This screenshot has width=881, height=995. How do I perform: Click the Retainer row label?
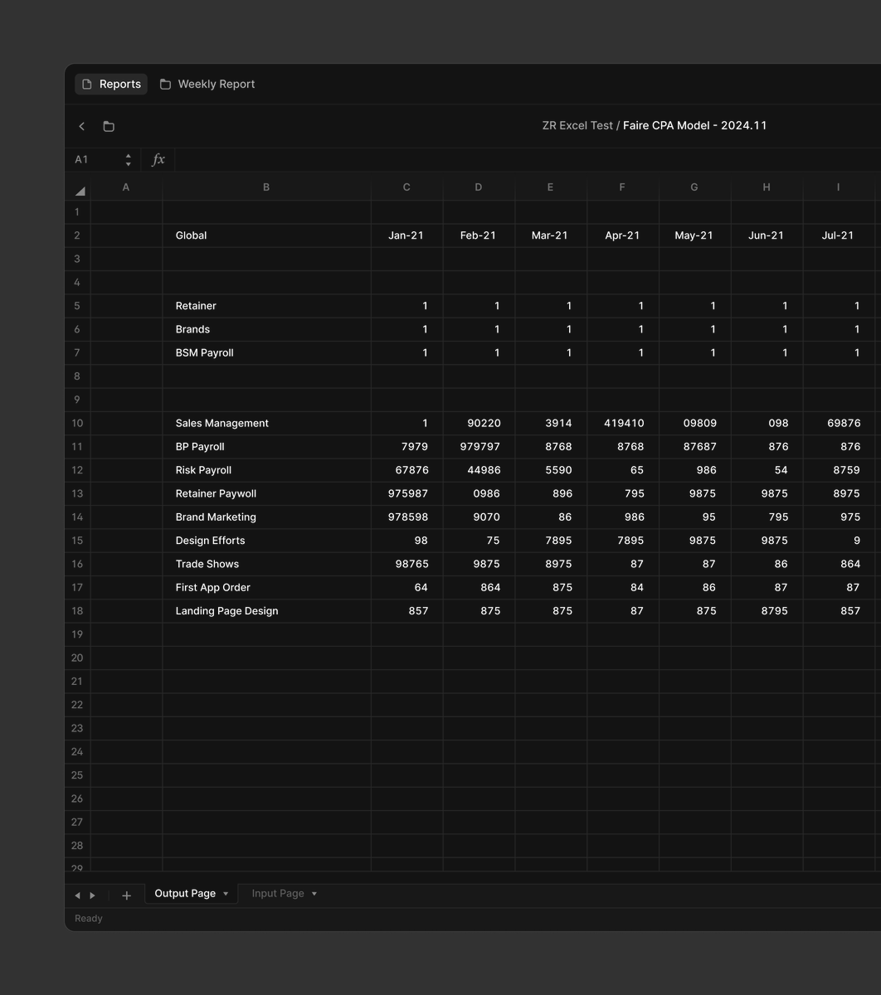196,306
